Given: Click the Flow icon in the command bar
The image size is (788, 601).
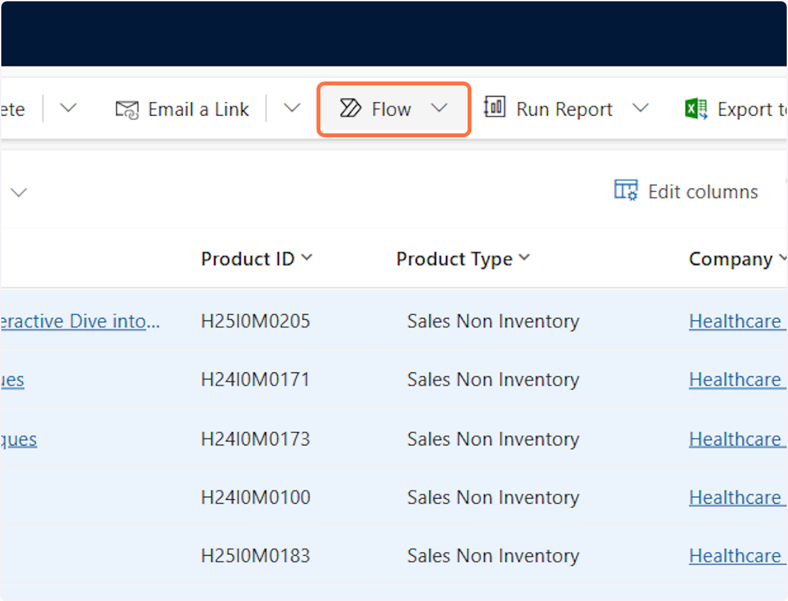Looking at the screenshot, I should pos(351,108).
